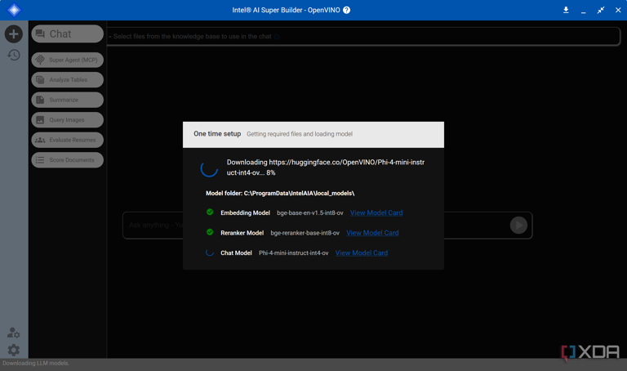Click the help question mark icon

(347, 10)
